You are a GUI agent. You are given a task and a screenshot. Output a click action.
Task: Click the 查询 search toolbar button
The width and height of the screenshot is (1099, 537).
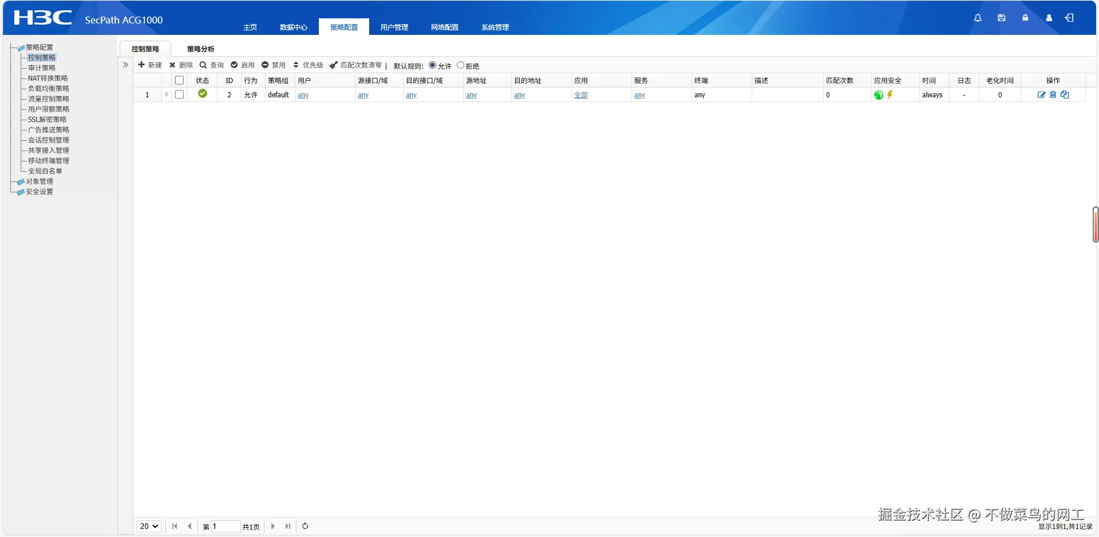pyautogui.click(x=212, y=65)
